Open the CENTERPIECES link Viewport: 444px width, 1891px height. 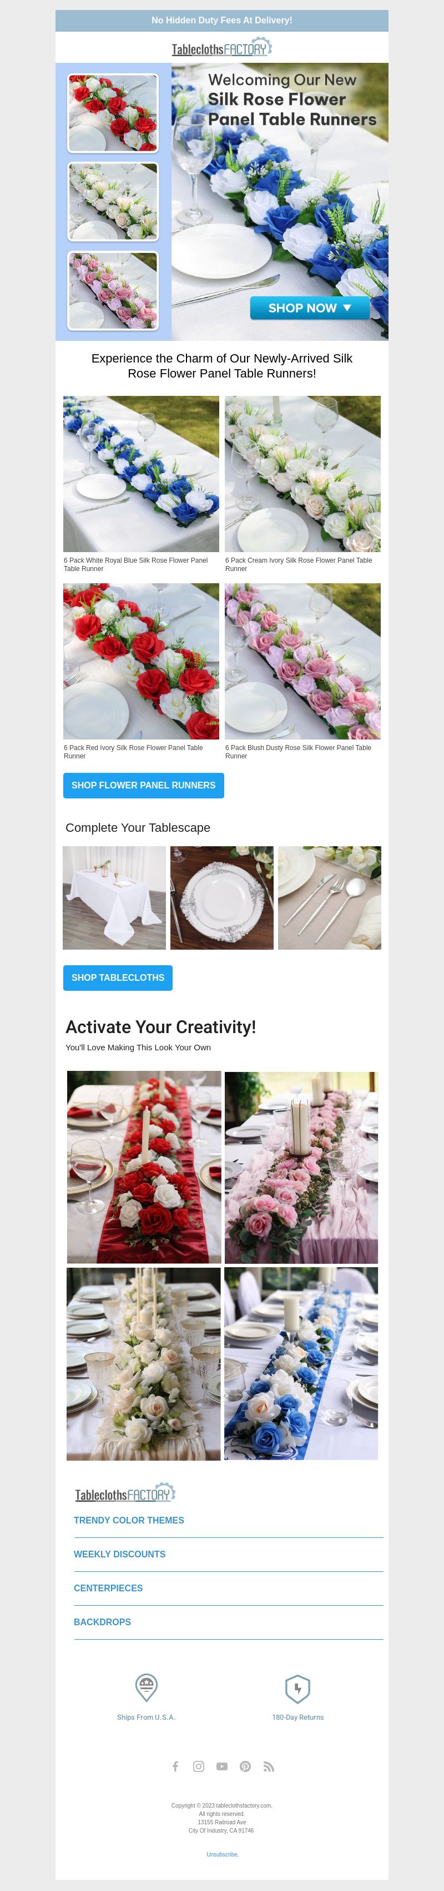pos(108,1588)
